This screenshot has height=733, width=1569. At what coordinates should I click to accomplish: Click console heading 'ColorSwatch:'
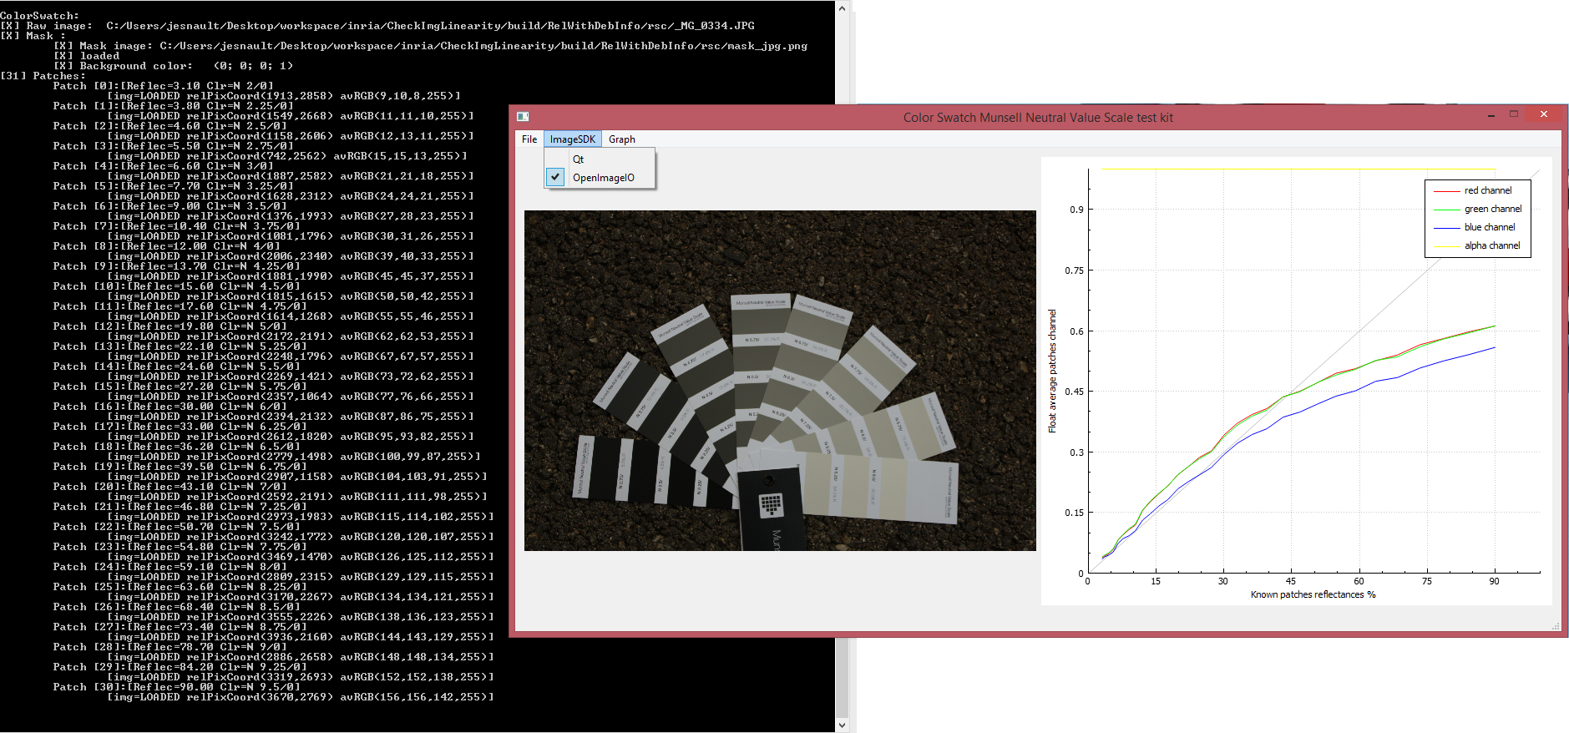pos(40,16)
